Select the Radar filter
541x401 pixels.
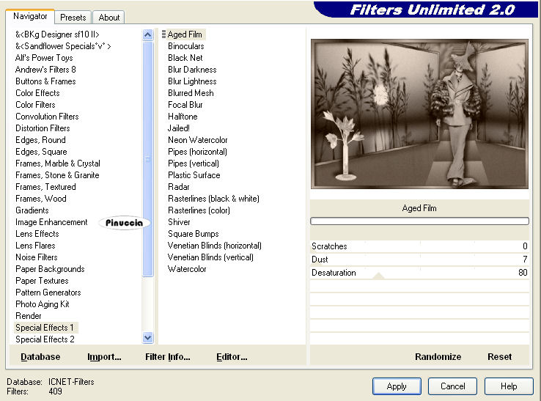[x=178, y=187]
